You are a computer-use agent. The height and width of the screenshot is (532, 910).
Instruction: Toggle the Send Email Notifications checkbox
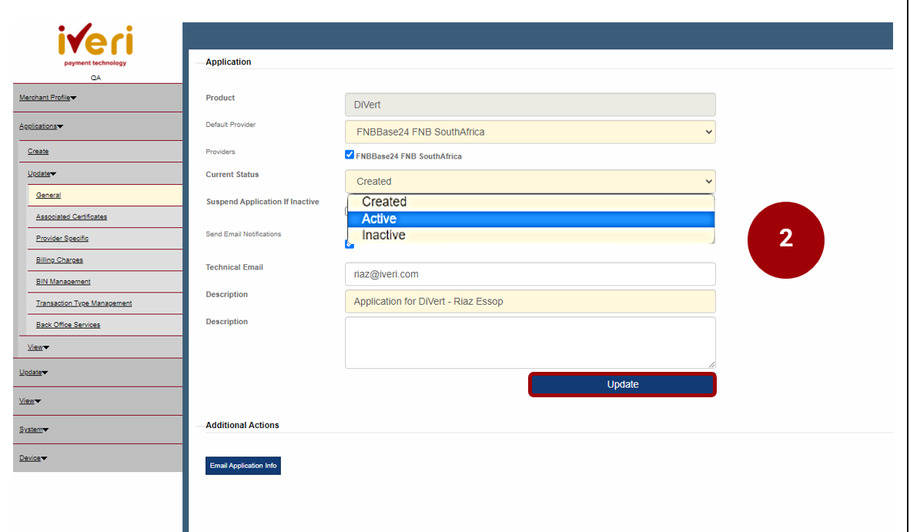coord(350,245)
